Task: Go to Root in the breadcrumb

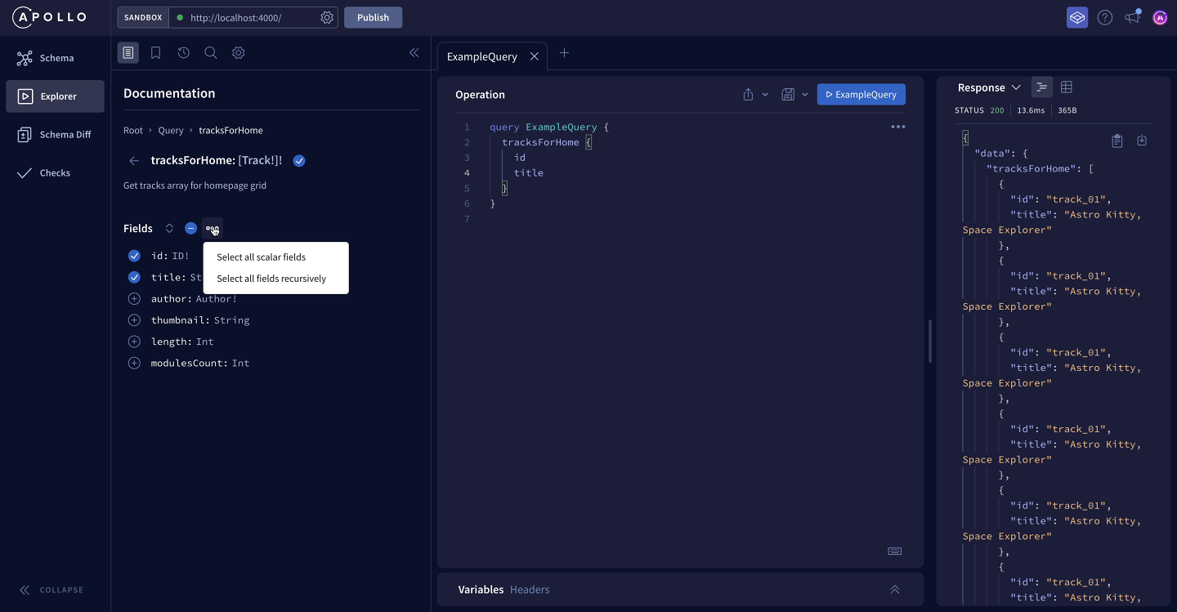Action: point(133,131)
